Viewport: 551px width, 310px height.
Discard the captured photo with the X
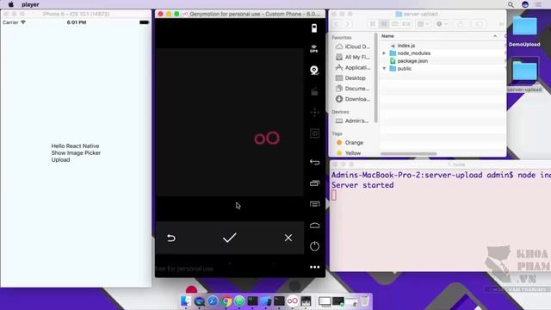[288, 238]
